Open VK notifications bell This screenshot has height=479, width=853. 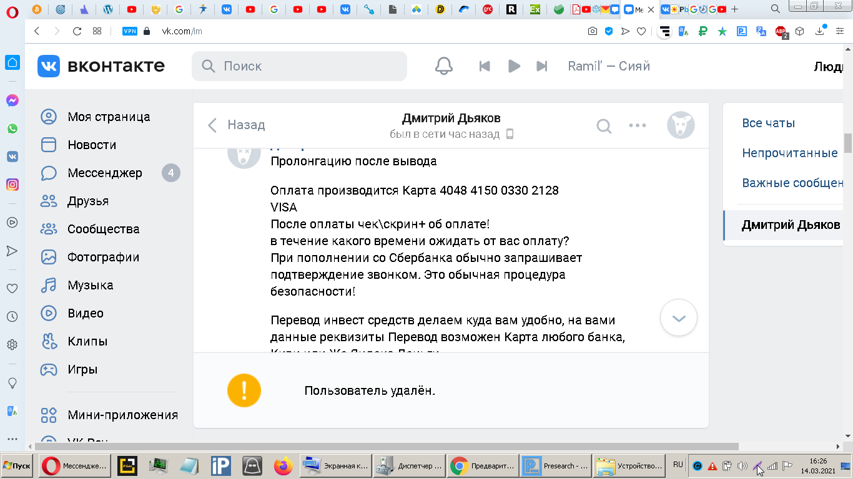(444, 66)
